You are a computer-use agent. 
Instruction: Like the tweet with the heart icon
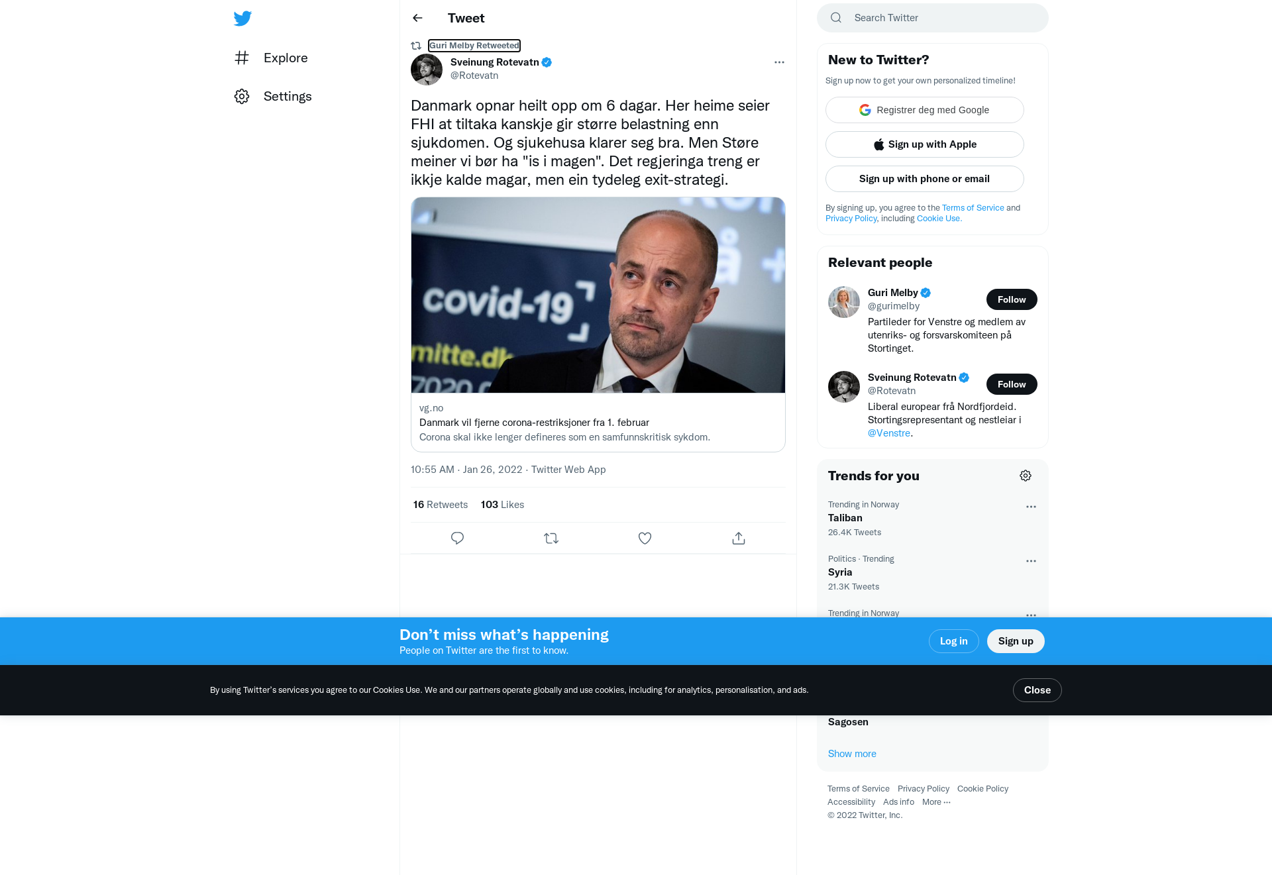click(x=645, y=539)
